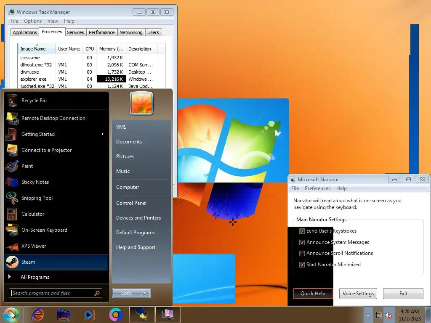Click the search magnifier icon
This screenshot has height=323, width=431.
coord(97,293)
